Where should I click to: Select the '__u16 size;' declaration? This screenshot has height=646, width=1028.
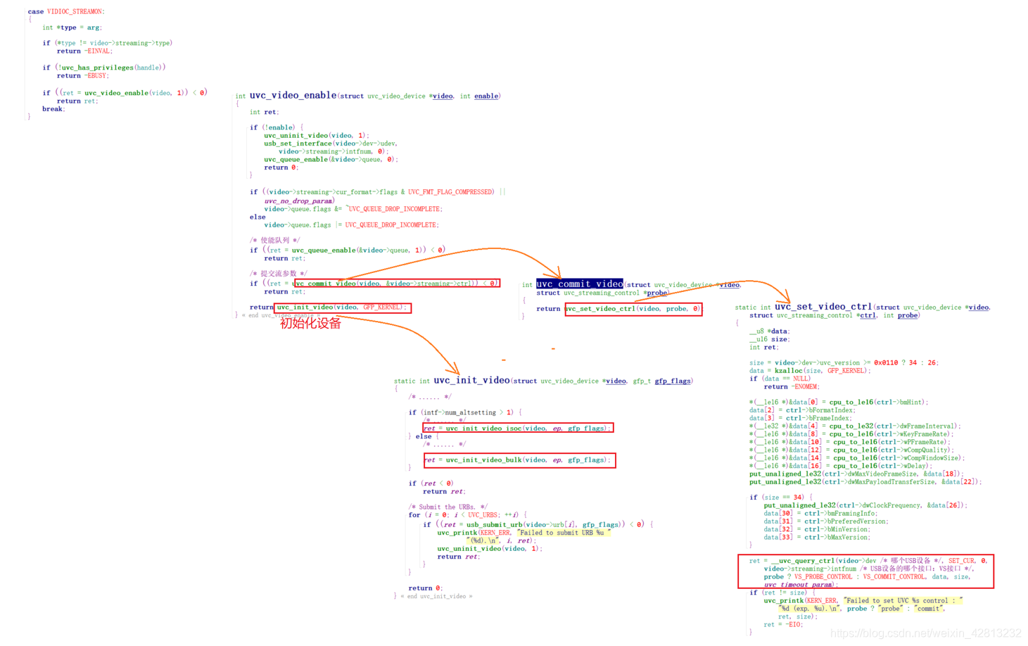pyautogui.click(x=770, y=339)
